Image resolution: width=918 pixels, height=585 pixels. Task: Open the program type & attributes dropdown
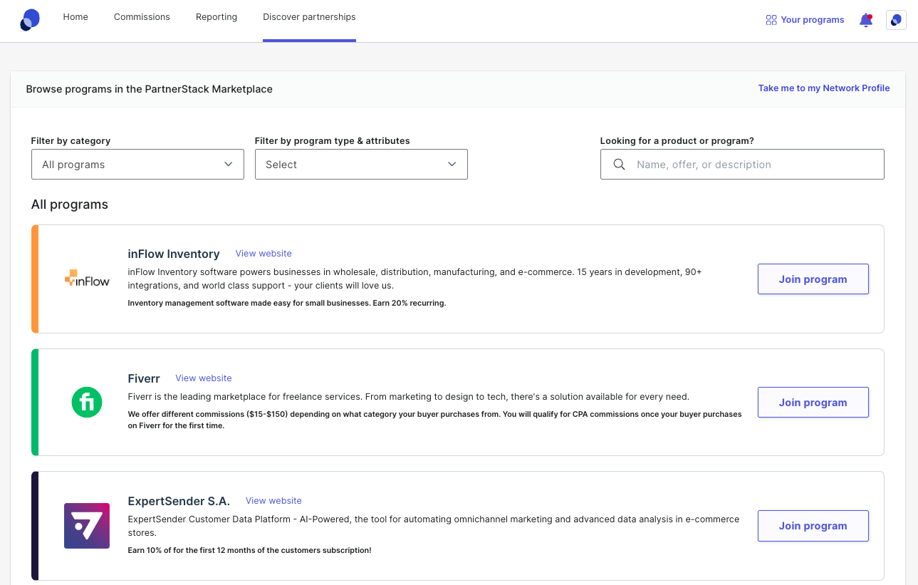361,165
